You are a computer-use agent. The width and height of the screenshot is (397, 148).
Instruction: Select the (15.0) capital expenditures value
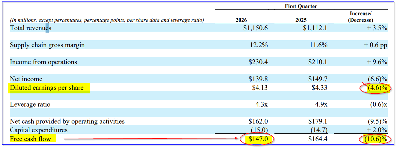pos(259,130)
